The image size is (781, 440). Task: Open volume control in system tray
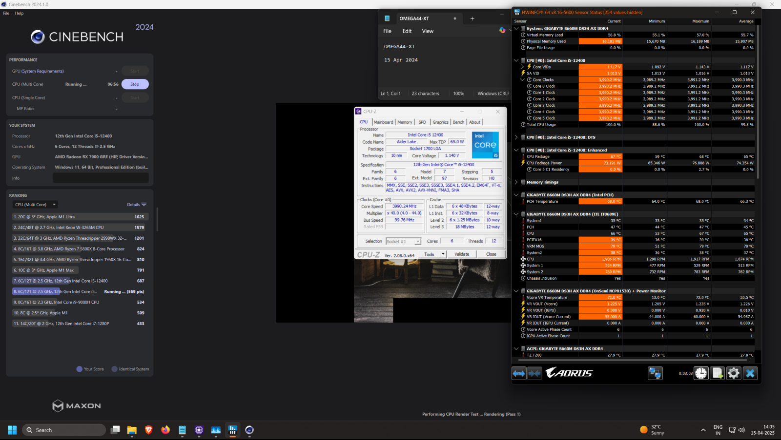point(741,430)
